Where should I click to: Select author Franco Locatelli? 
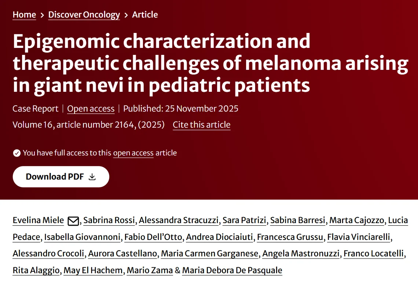[373, 253]
